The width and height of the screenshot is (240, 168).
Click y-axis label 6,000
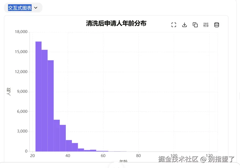click(22, 111)
